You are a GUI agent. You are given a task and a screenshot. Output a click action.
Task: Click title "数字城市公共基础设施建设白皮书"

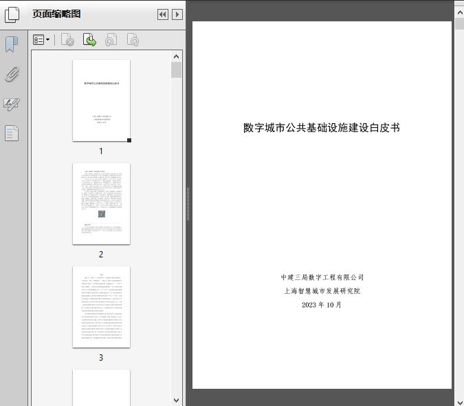tap(322, 127)
